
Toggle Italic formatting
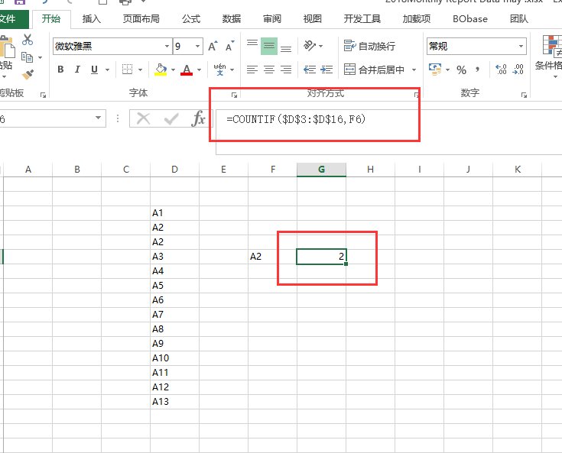coord(77,70)
